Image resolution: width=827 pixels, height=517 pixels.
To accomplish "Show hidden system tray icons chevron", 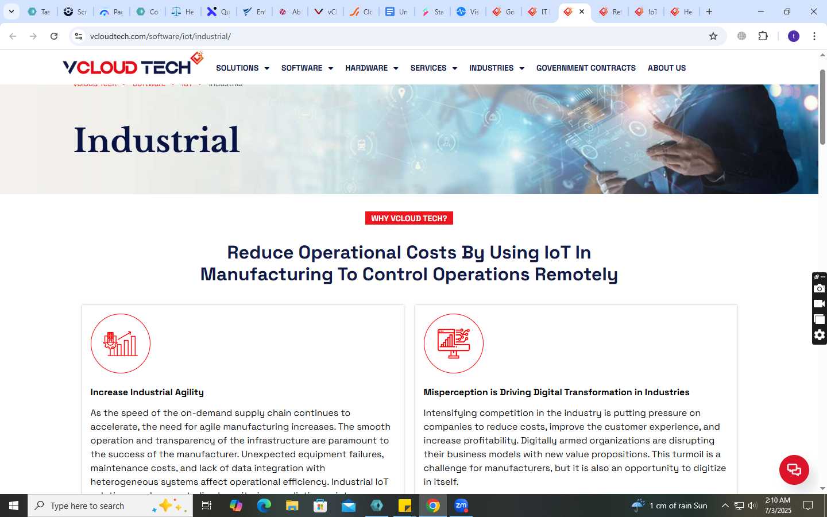I will coord(725,506).
